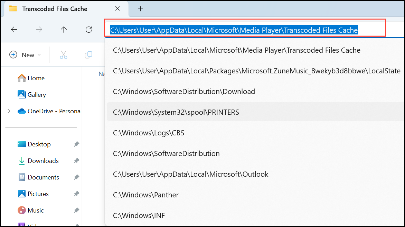The height and width of the screenshot is (227, 405).
Task: Open a new Explorer tab
Action: point(140,9)
